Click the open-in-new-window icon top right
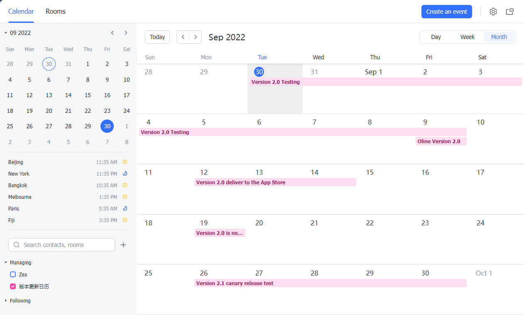Viewport: 524px width, 315px height. (509, 12)
